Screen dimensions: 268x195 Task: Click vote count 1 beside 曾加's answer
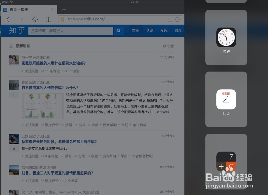[x=14, y=95]
